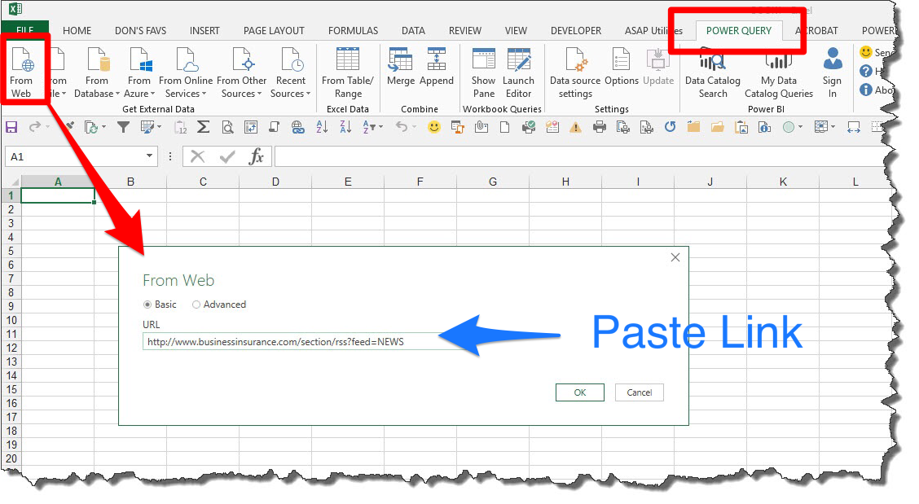Open the DEVELOPER tab
Screen dimensions: 919x504
coord(575,30)
